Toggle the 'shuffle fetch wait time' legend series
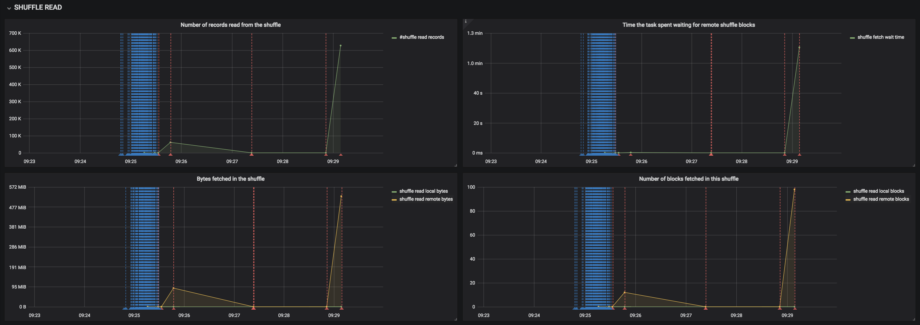Image resolution: width=920 pixels, height=325 pixels. tap(880, 37)
